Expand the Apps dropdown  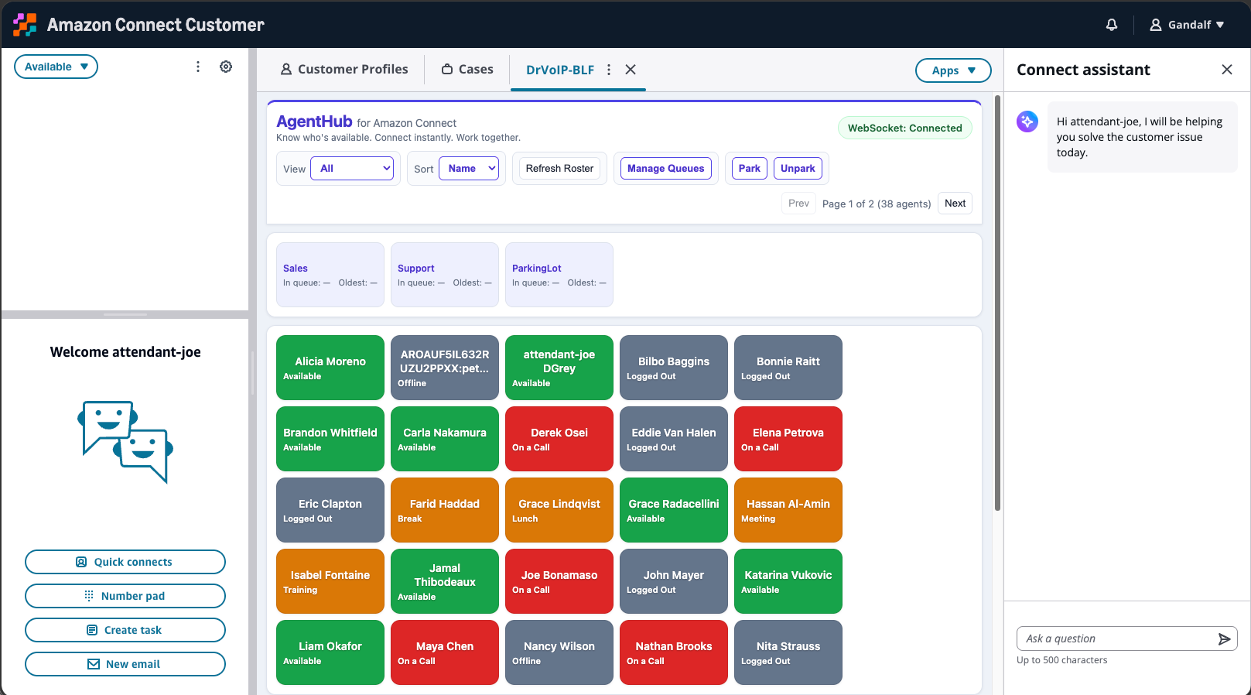pyautogui.click(x=953, y=70)
